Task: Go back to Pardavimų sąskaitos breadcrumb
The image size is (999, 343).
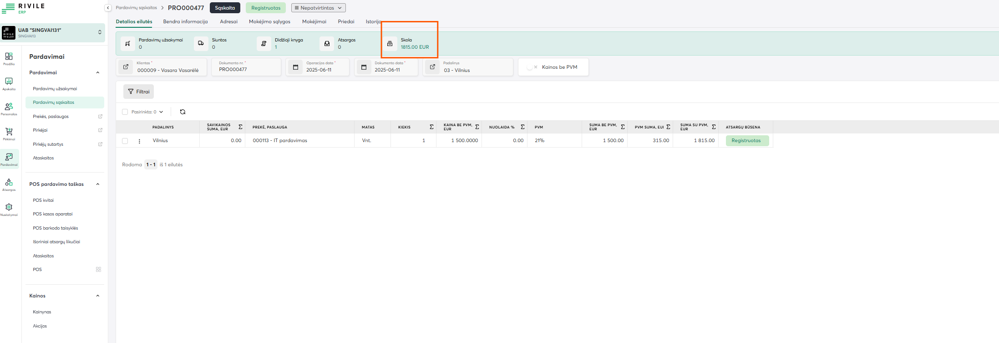Action: coord(136,8)
